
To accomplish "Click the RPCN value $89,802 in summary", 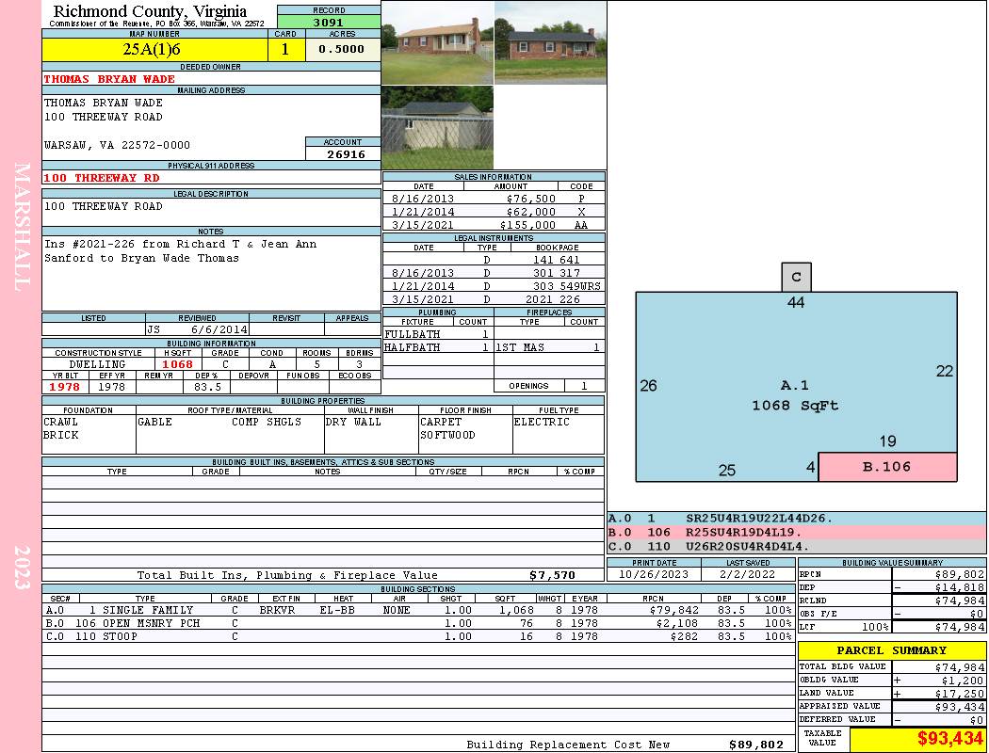I will pos(960,574).
